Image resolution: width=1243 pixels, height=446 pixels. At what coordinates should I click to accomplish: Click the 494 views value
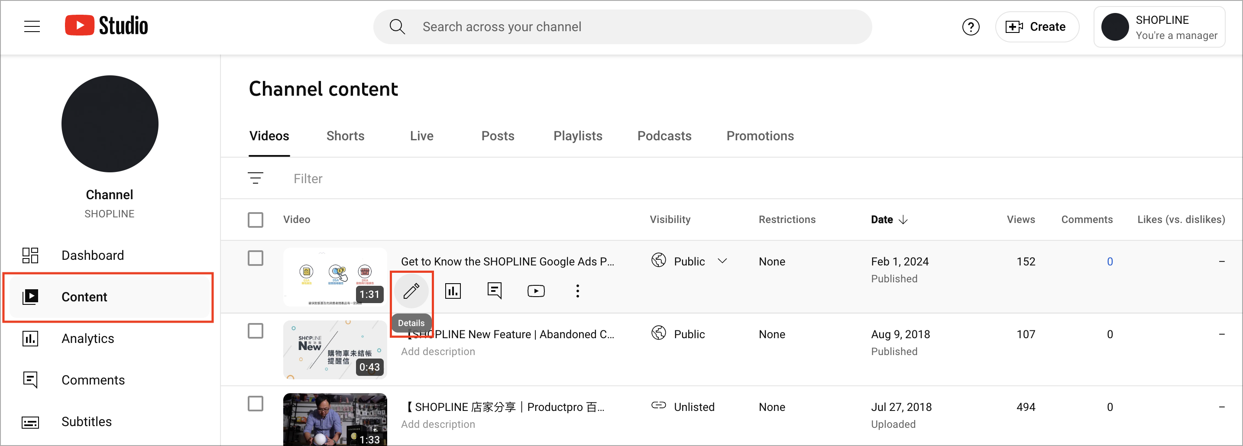[x=1026, y=407]
